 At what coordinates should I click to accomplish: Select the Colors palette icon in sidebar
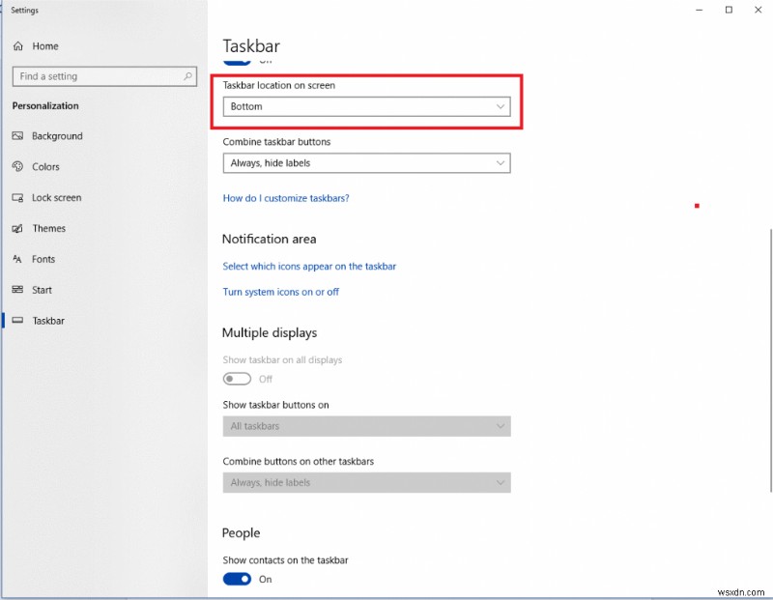17,166
